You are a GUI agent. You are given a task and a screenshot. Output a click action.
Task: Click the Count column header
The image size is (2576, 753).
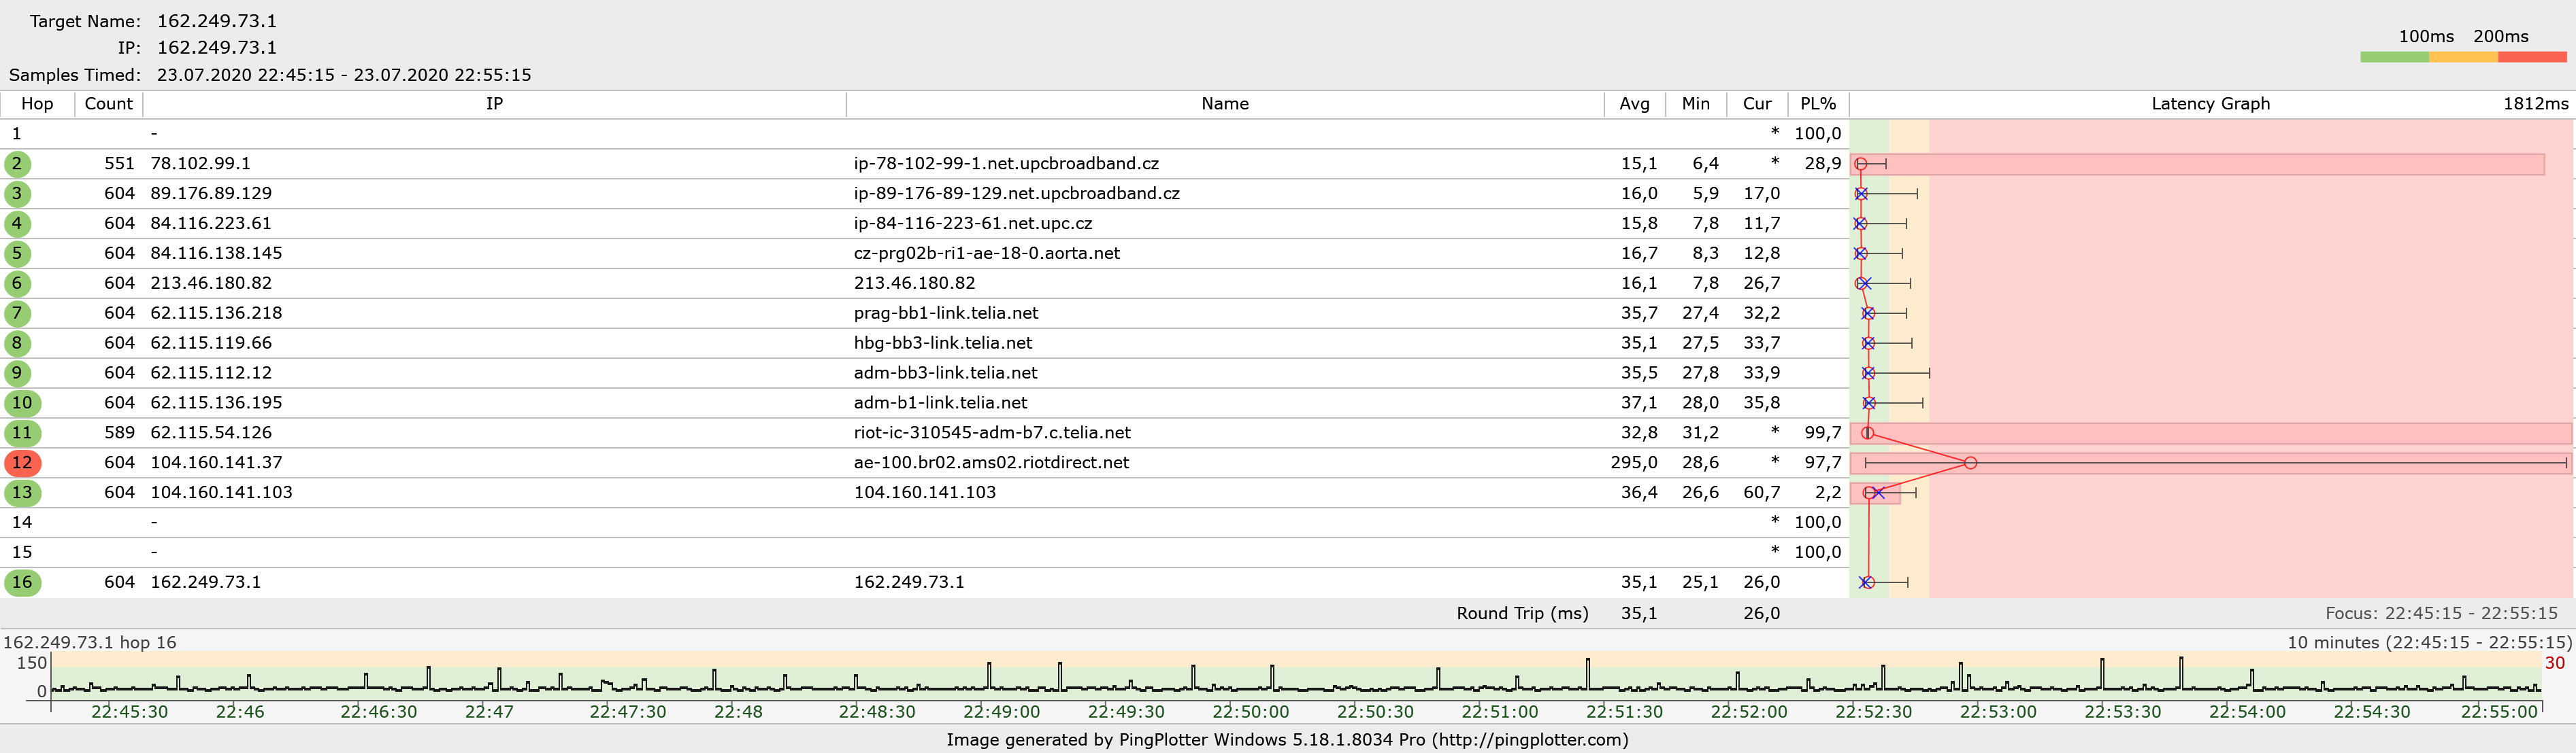point(108,104)
